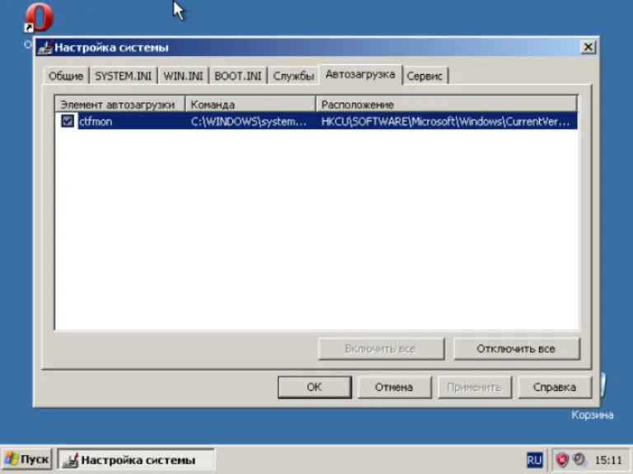Sort by Расположение column header
The width and height of the screenshot is (633, 474).
pos(447,105)
